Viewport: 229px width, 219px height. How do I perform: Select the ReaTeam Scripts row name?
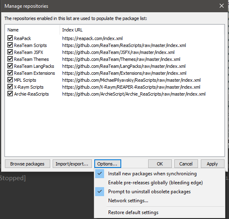pos(30,45)
